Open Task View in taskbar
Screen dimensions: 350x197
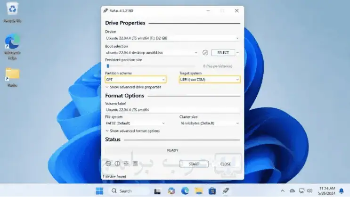pos(157,191)
